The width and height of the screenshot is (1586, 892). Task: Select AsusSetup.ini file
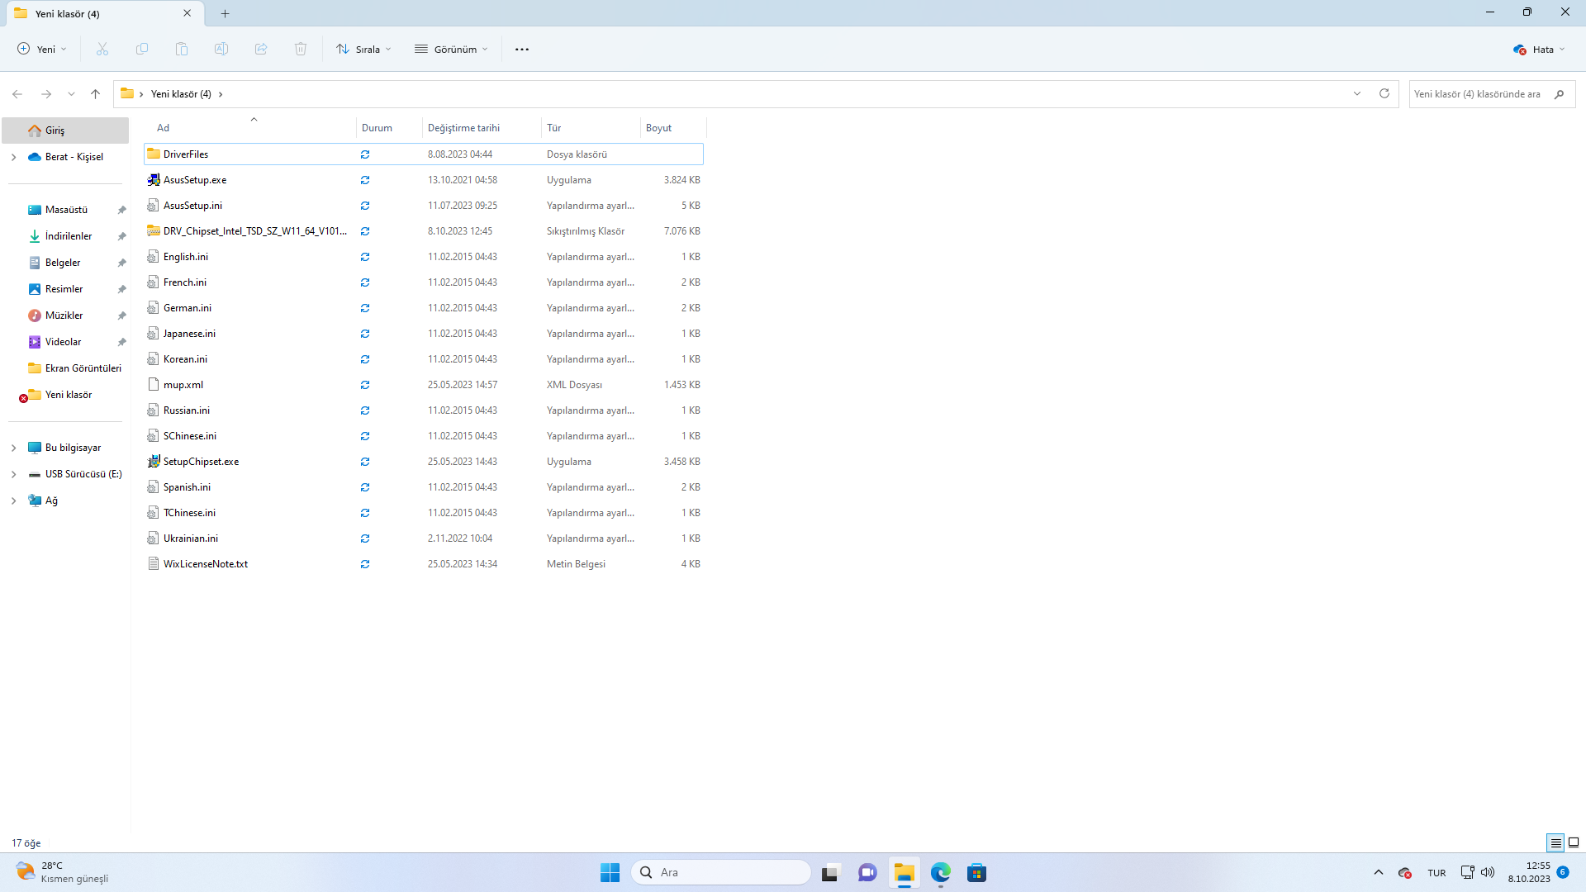(x=424, y=206)
